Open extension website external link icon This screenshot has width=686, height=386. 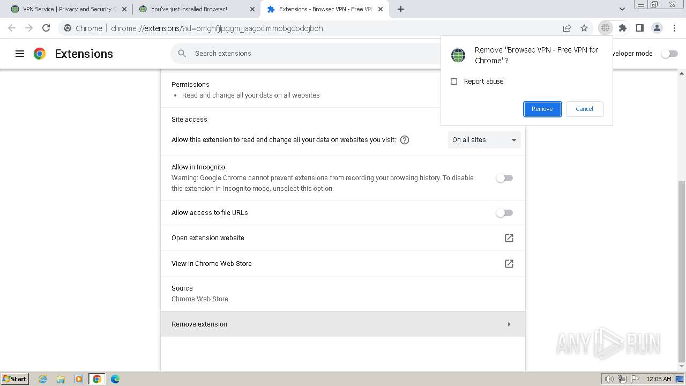tap(509, 238)
